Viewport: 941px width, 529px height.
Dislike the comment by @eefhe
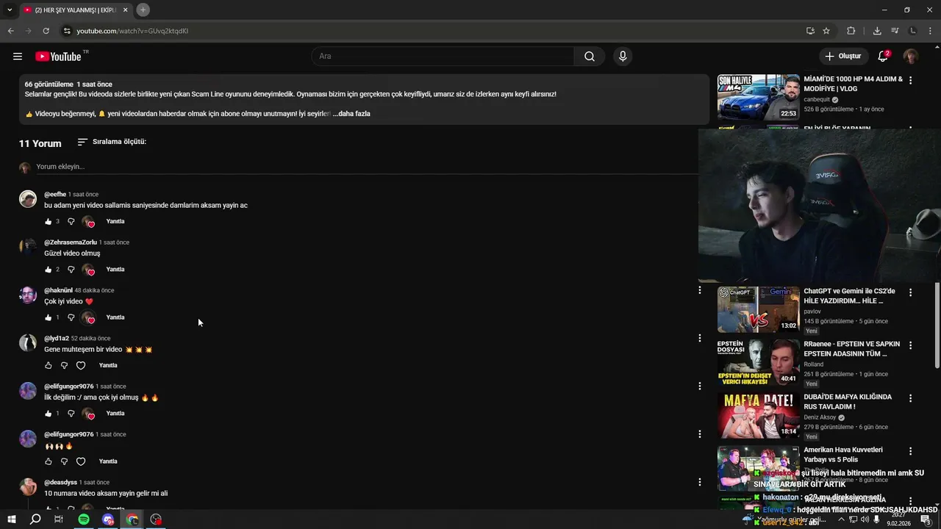[x=71, y=222]
